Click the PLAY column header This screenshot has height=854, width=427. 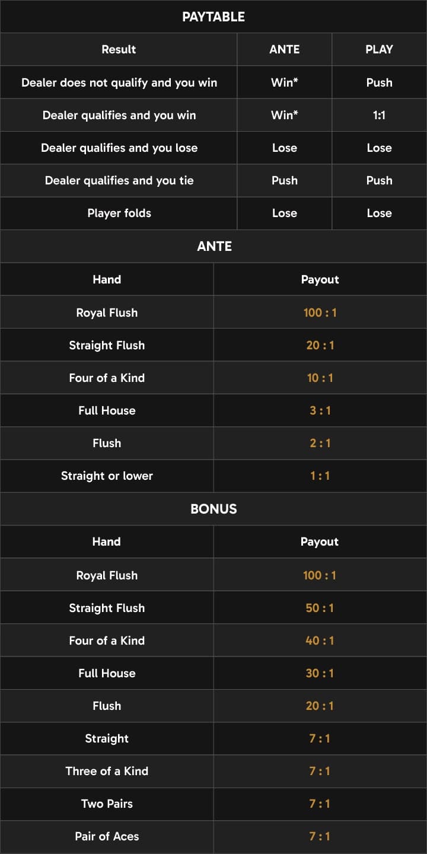[x=379, y=49]
